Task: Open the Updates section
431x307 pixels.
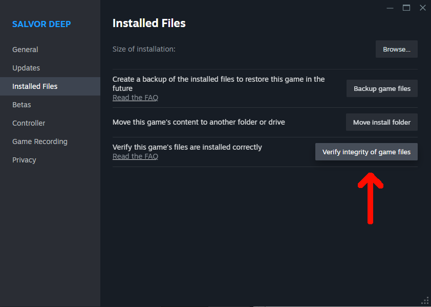Action: point(26,68)
